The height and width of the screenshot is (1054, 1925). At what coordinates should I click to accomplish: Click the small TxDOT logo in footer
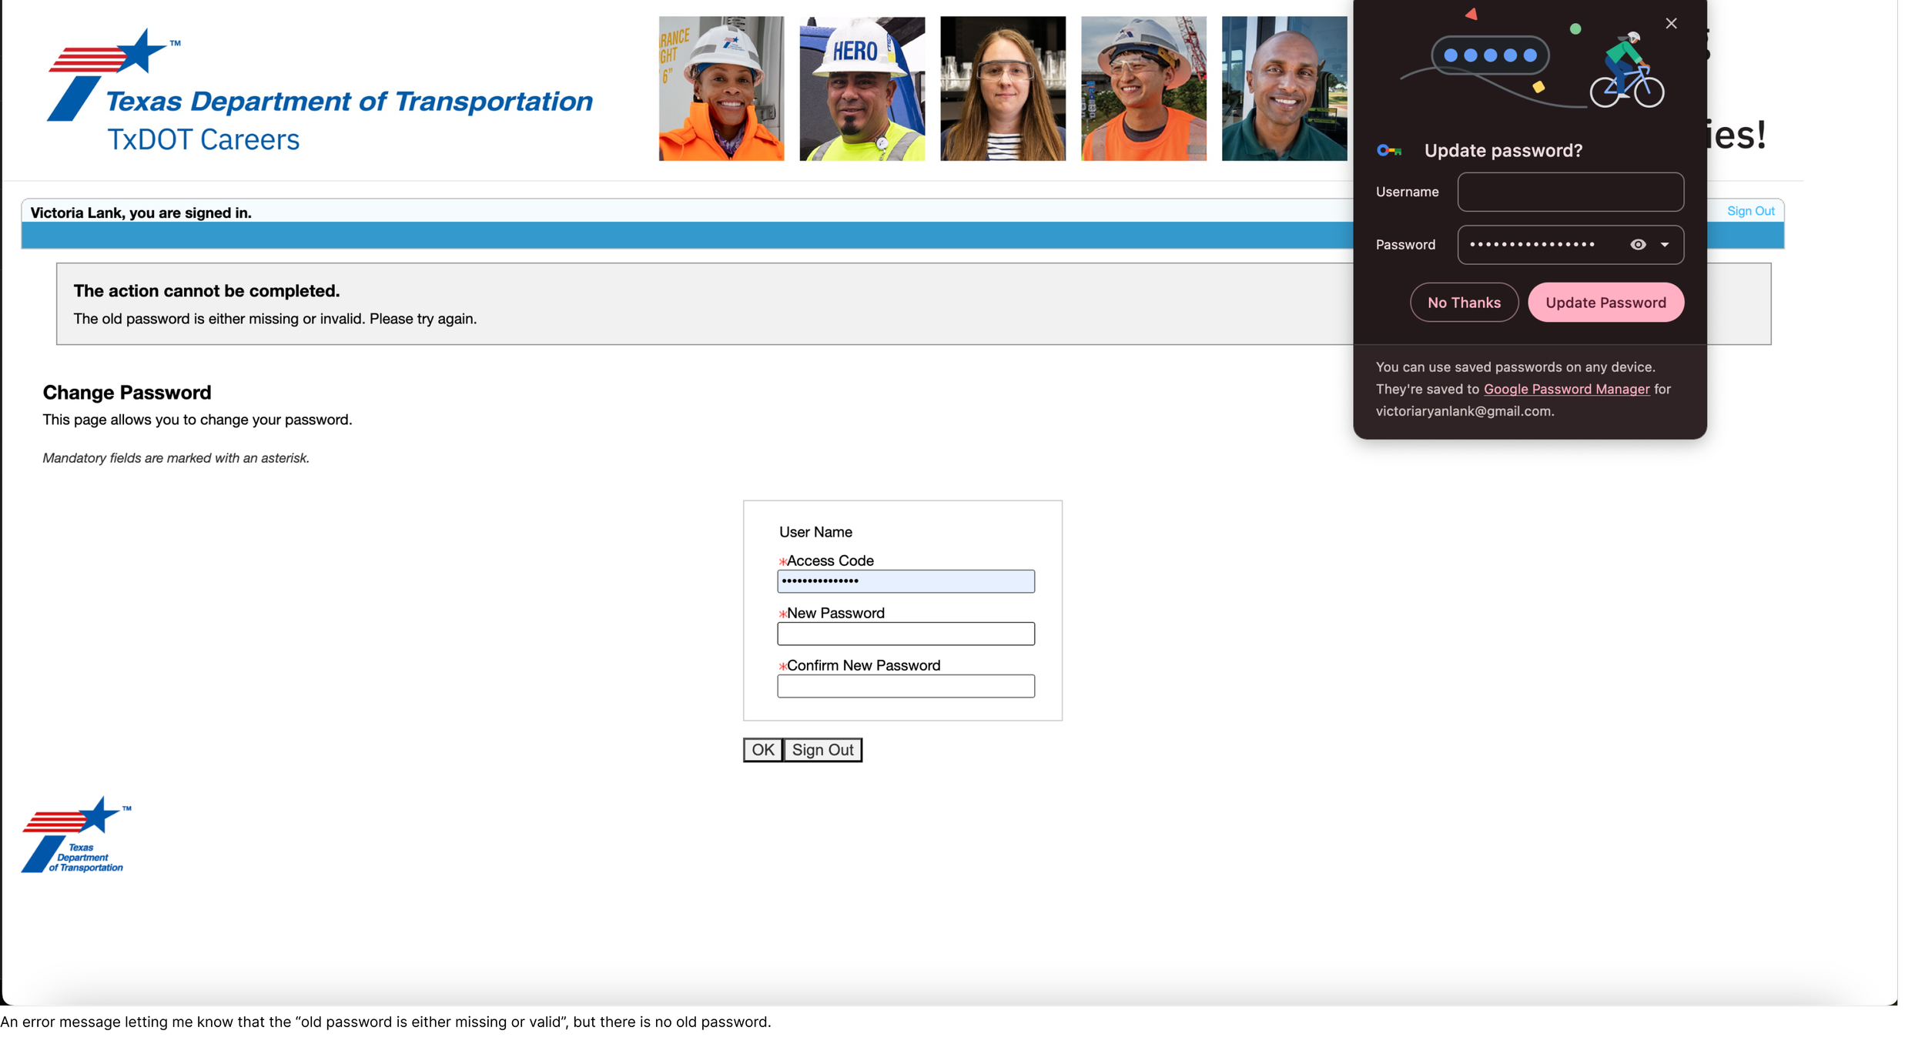pyautogui.click(x=75, y=835)
